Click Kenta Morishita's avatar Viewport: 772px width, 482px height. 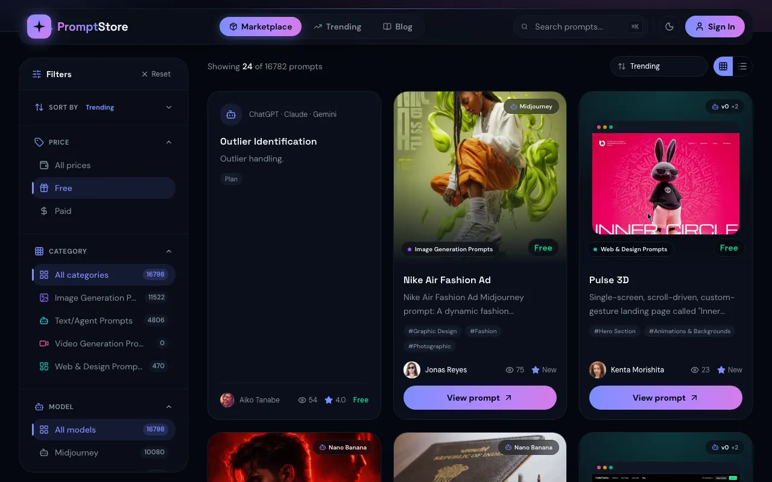click(x=598, y=370)
